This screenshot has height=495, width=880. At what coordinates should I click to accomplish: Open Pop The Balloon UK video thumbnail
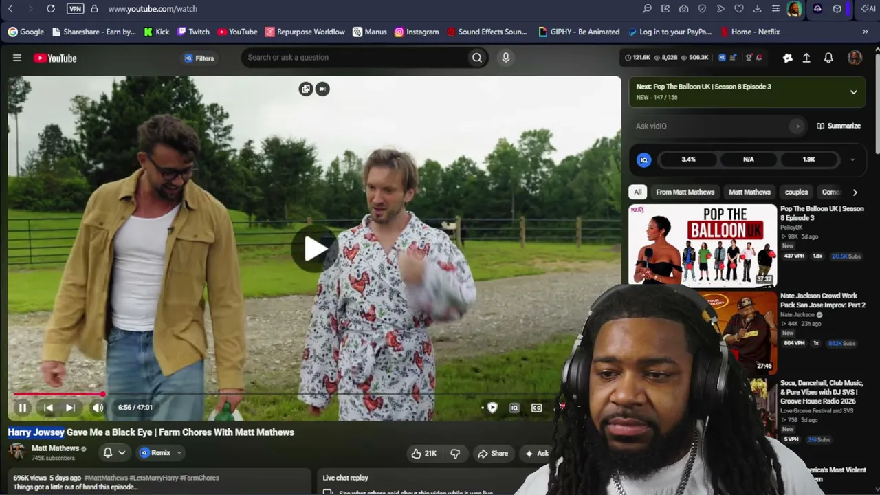(703, 245)
